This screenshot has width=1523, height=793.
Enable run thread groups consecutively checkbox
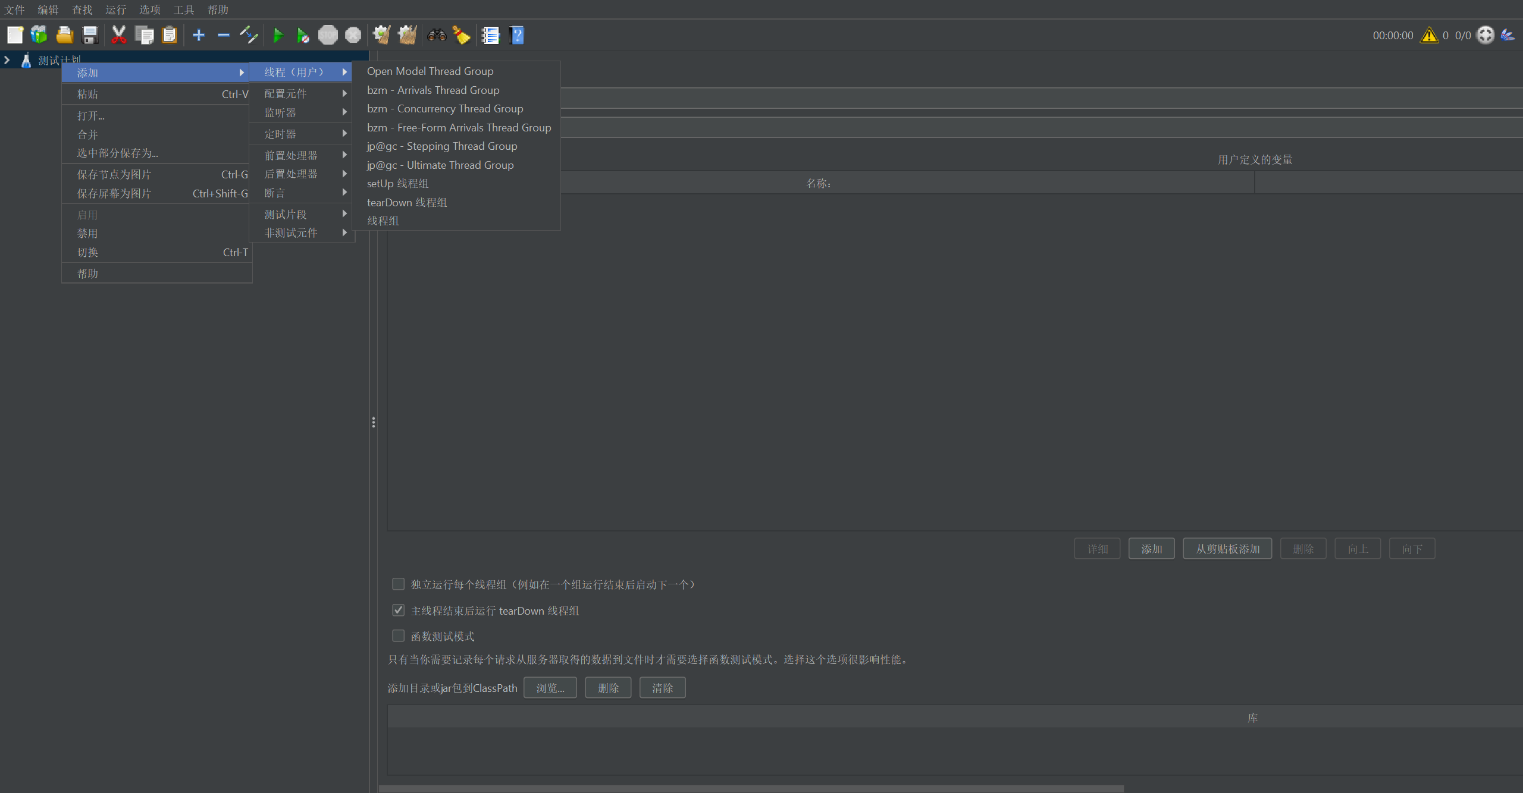point(399,584)
